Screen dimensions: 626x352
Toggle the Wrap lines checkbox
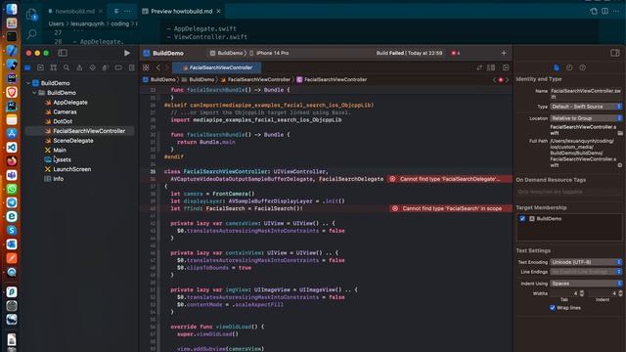pos(552,308)
